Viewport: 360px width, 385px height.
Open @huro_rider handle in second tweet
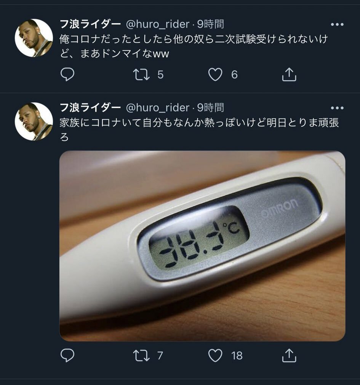(x=158, y=108)
